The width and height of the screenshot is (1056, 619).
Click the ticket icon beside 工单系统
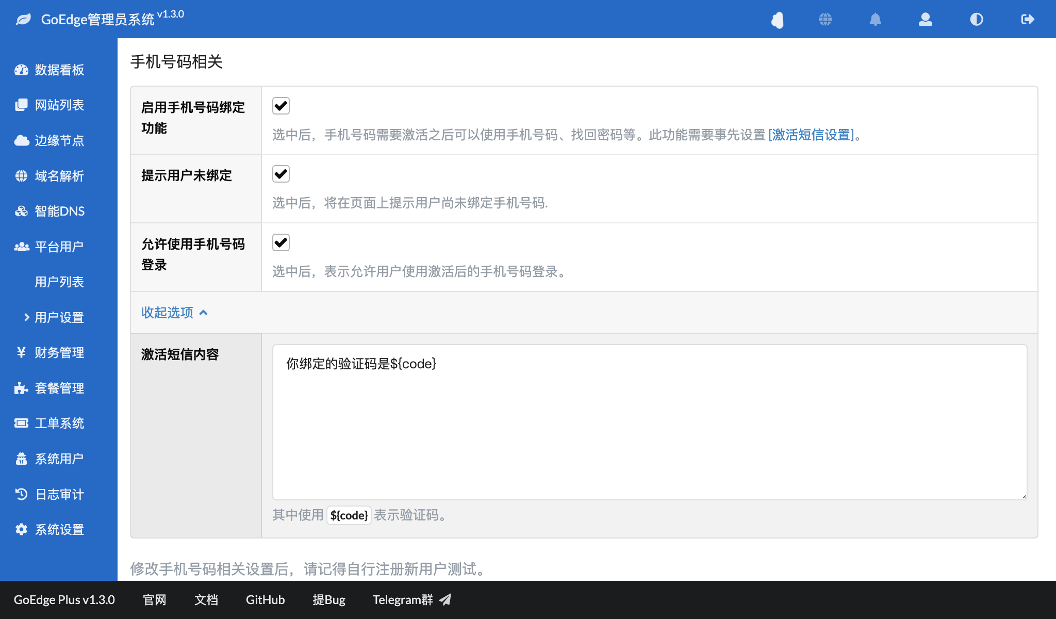coord(22,423)
